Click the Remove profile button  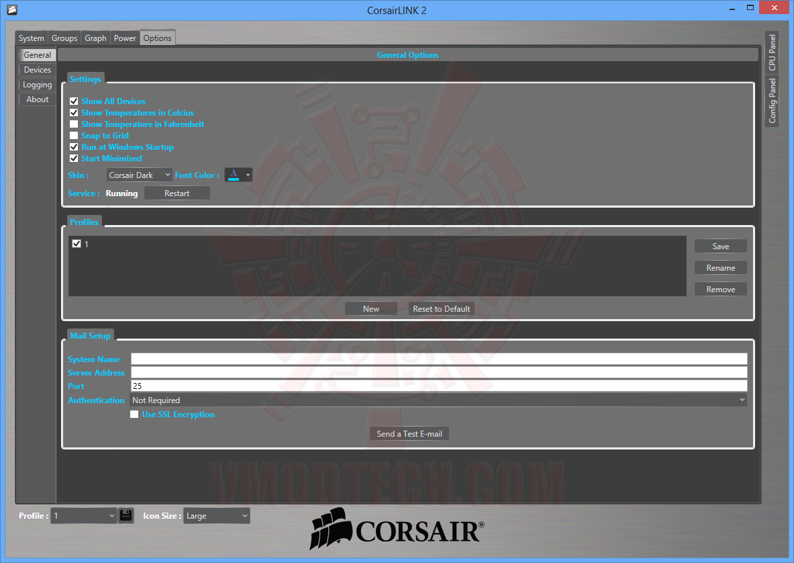[x=721, y=290]
